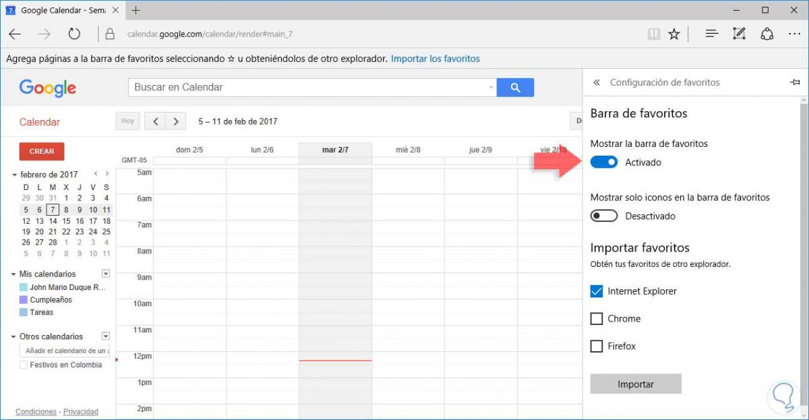Open the Hub icon

(711, 34)
